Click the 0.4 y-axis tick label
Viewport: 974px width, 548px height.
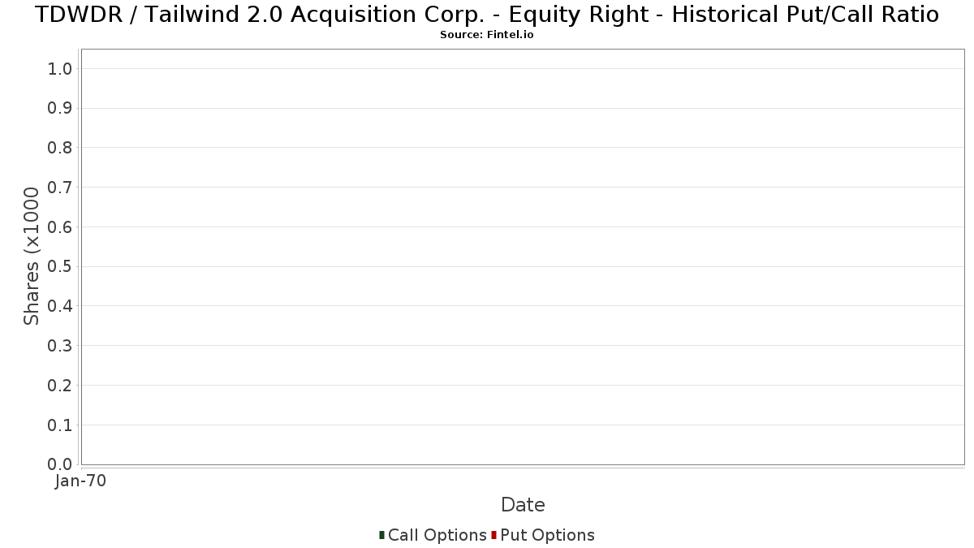click(x=60, y=306)
